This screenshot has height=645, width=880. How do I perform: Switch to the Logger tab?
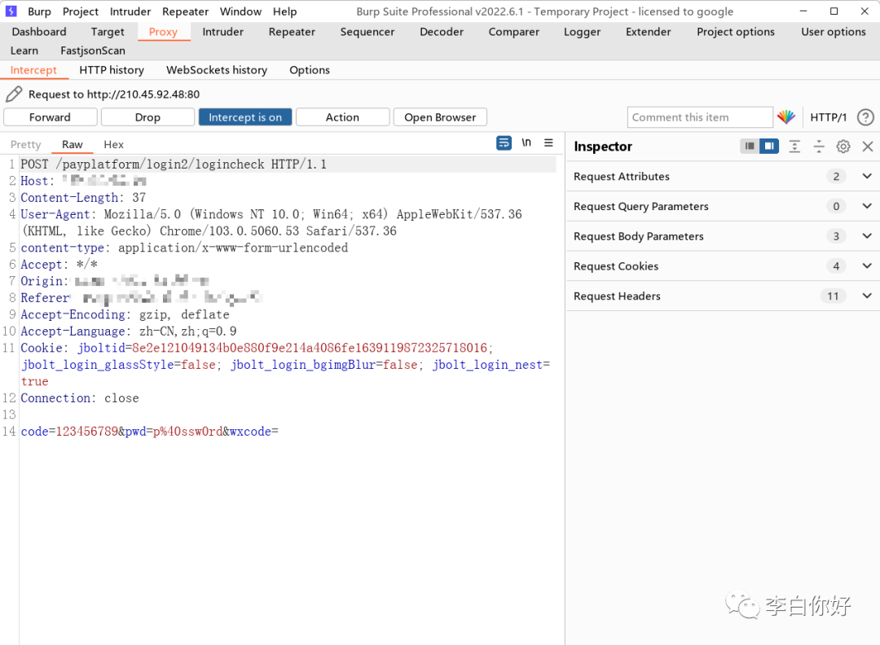click(582, 32)
